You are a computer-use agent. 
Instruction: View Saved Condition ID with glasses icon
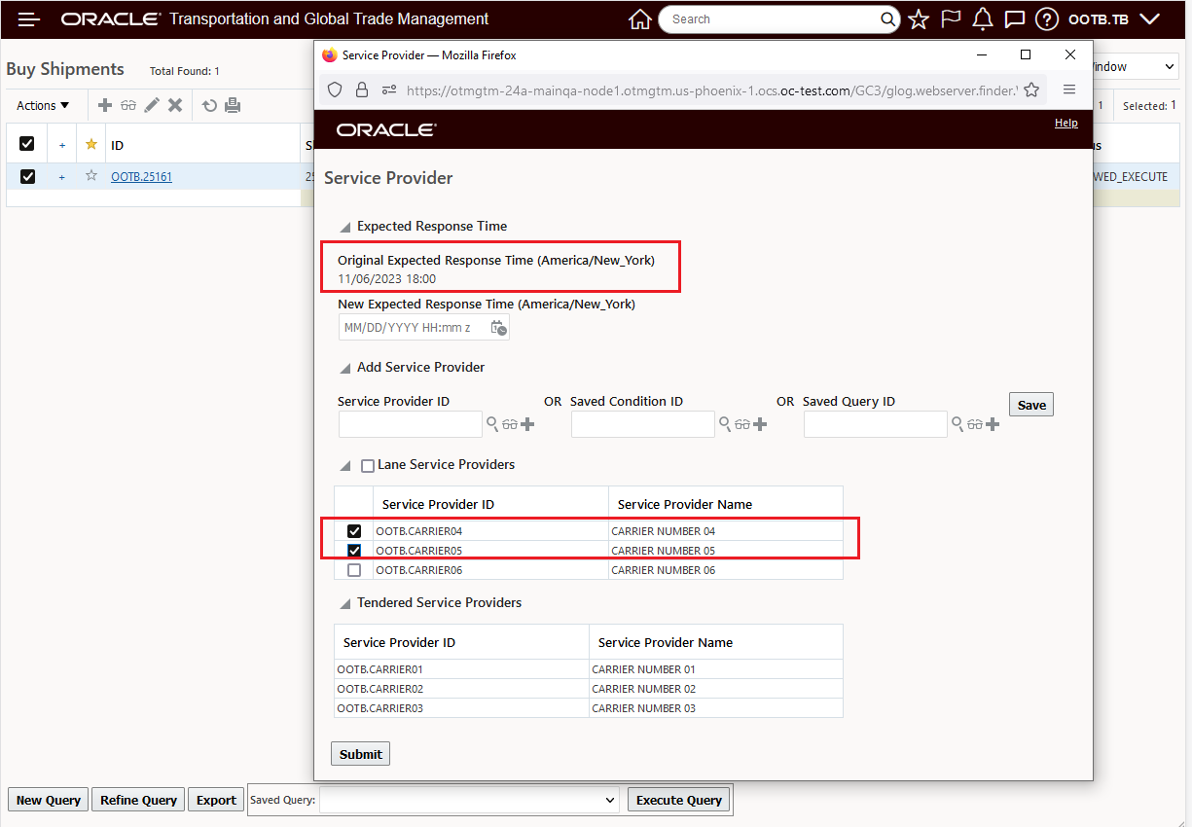coord(742,424)
